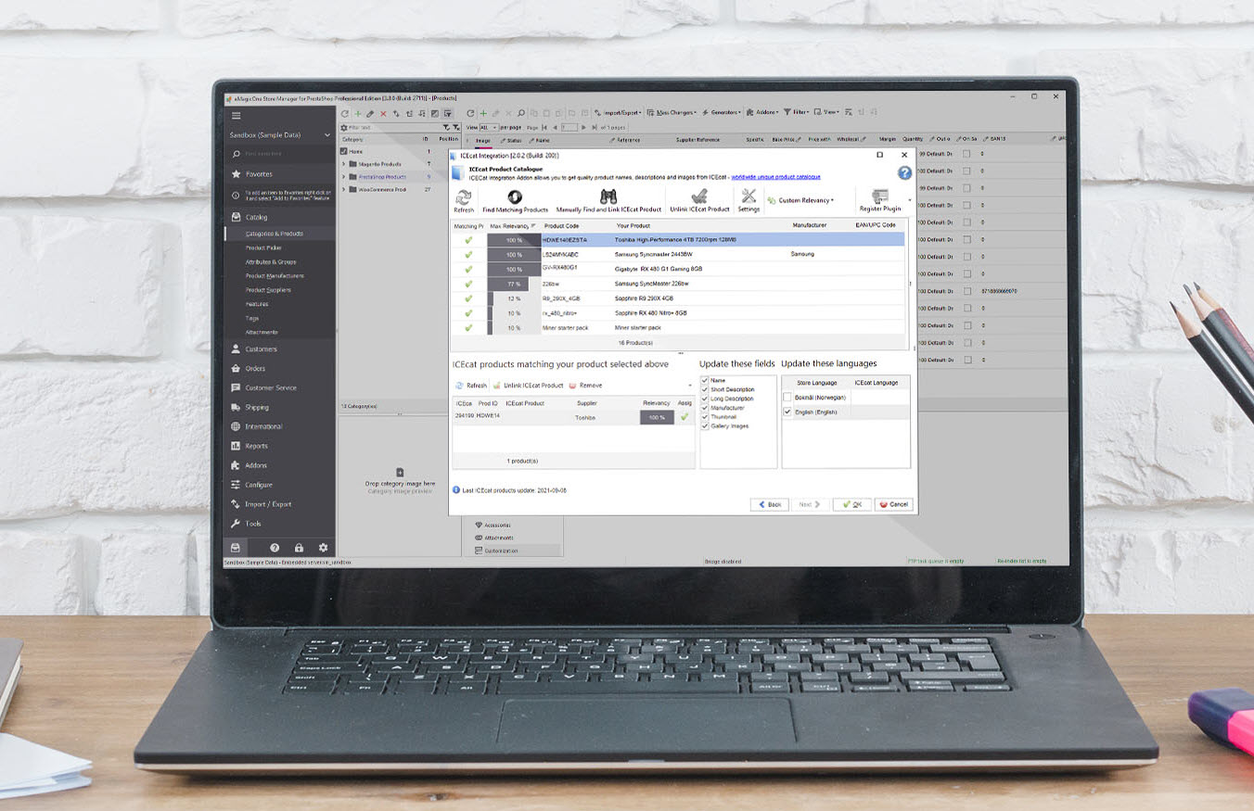Image resolution: width=1254 pixels, height=811 pixels.
Task: Click Unlink ICEcat Product in lower toolbar
Action: click(x=528, y=386)
